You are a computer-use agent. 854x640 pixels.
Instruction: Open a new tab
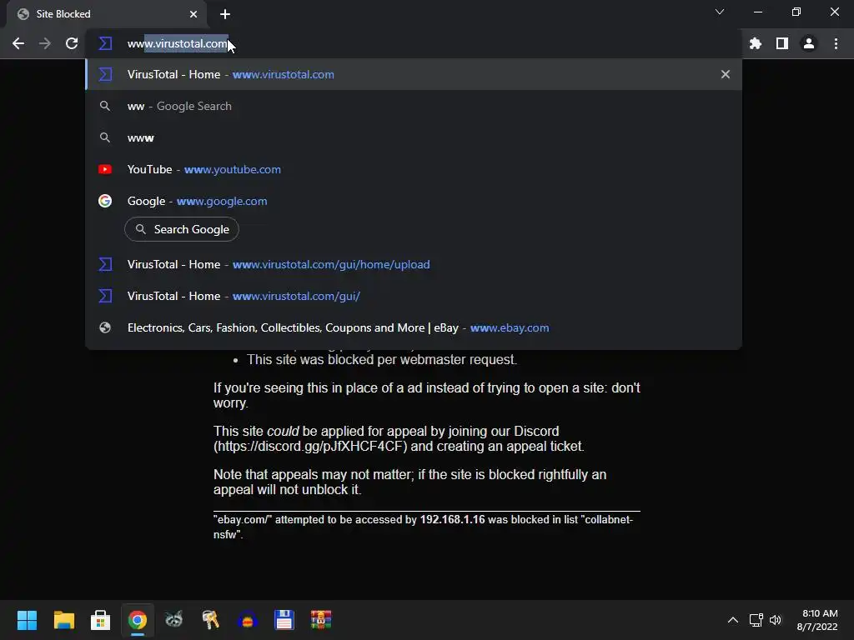[225, 14]
